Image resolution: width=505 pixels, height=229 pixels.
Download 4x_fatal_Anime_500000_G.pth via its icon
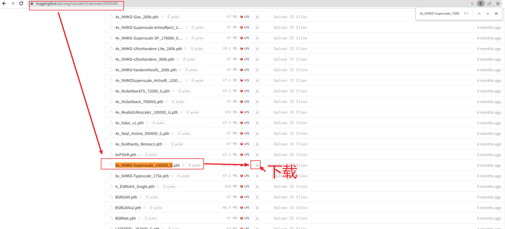[257, 133]
